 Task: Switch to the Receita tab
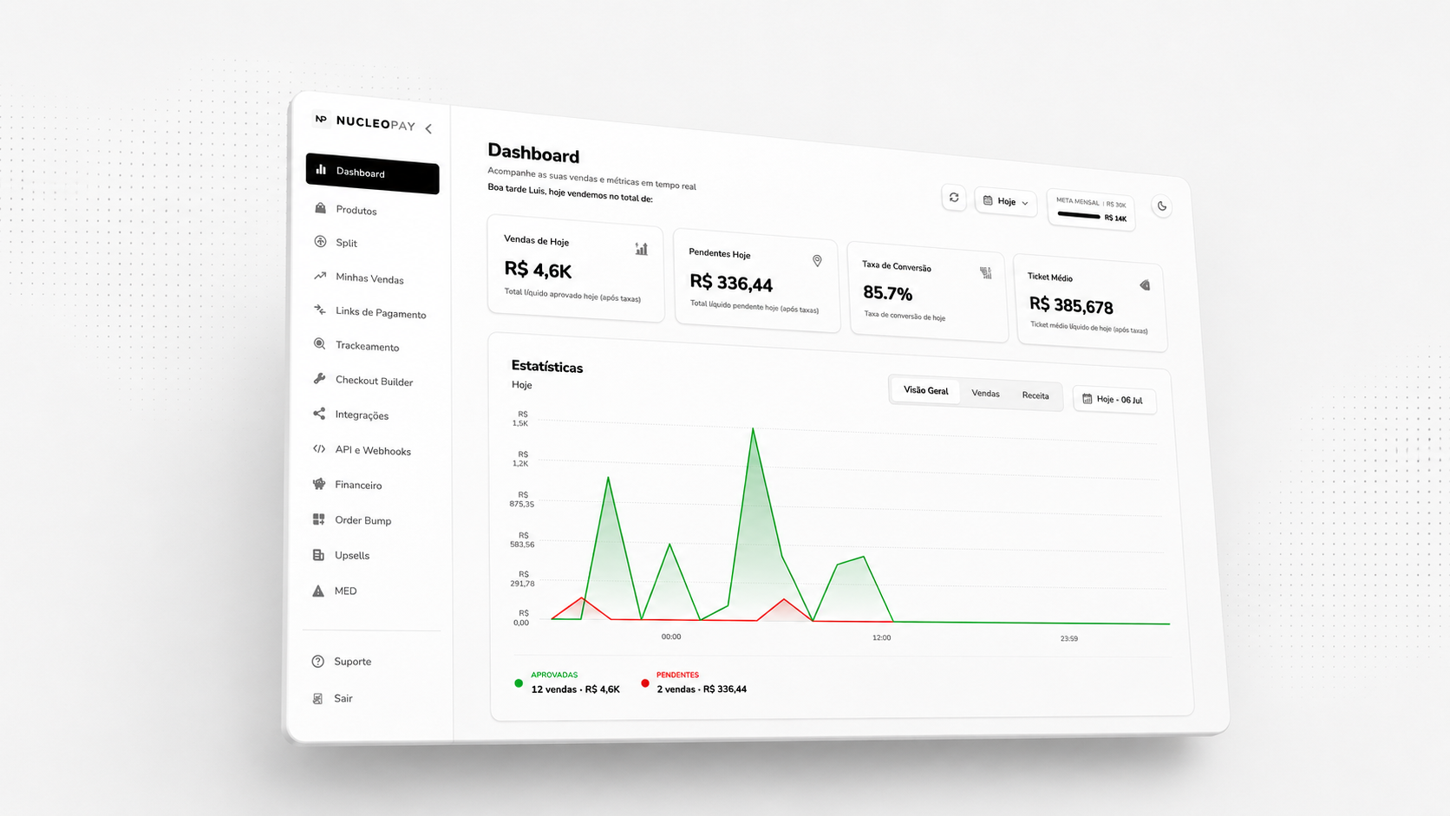click(x=1035, y=395)
